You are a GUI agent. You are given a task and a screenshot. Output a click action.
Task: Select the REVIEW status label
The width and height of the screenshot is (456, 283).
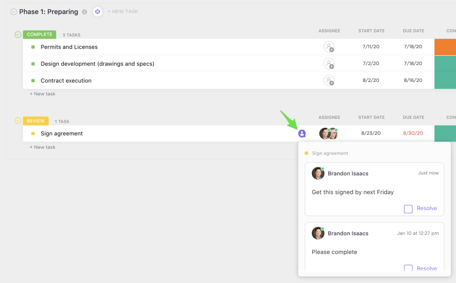click(x=36, y=121)
